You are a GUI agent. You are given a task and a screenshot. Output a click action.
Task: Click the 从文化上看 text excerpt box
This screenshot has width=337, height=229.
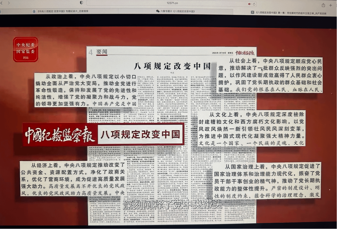252,128
